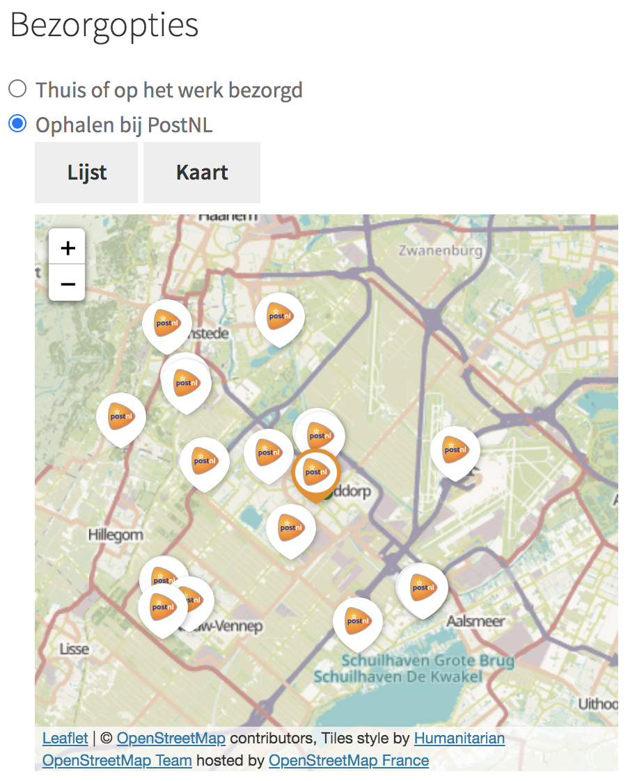Select the 'Ophalen bij PostNL' radio button

17,124
